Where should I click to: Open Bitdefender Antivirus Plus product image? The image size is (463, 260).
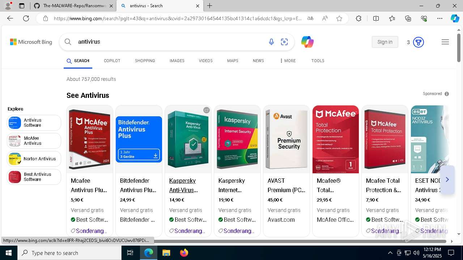click(139, 139)
